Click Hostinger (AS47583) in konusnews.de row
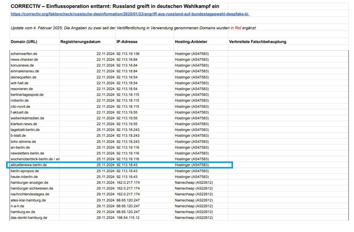 coord(192,65)
